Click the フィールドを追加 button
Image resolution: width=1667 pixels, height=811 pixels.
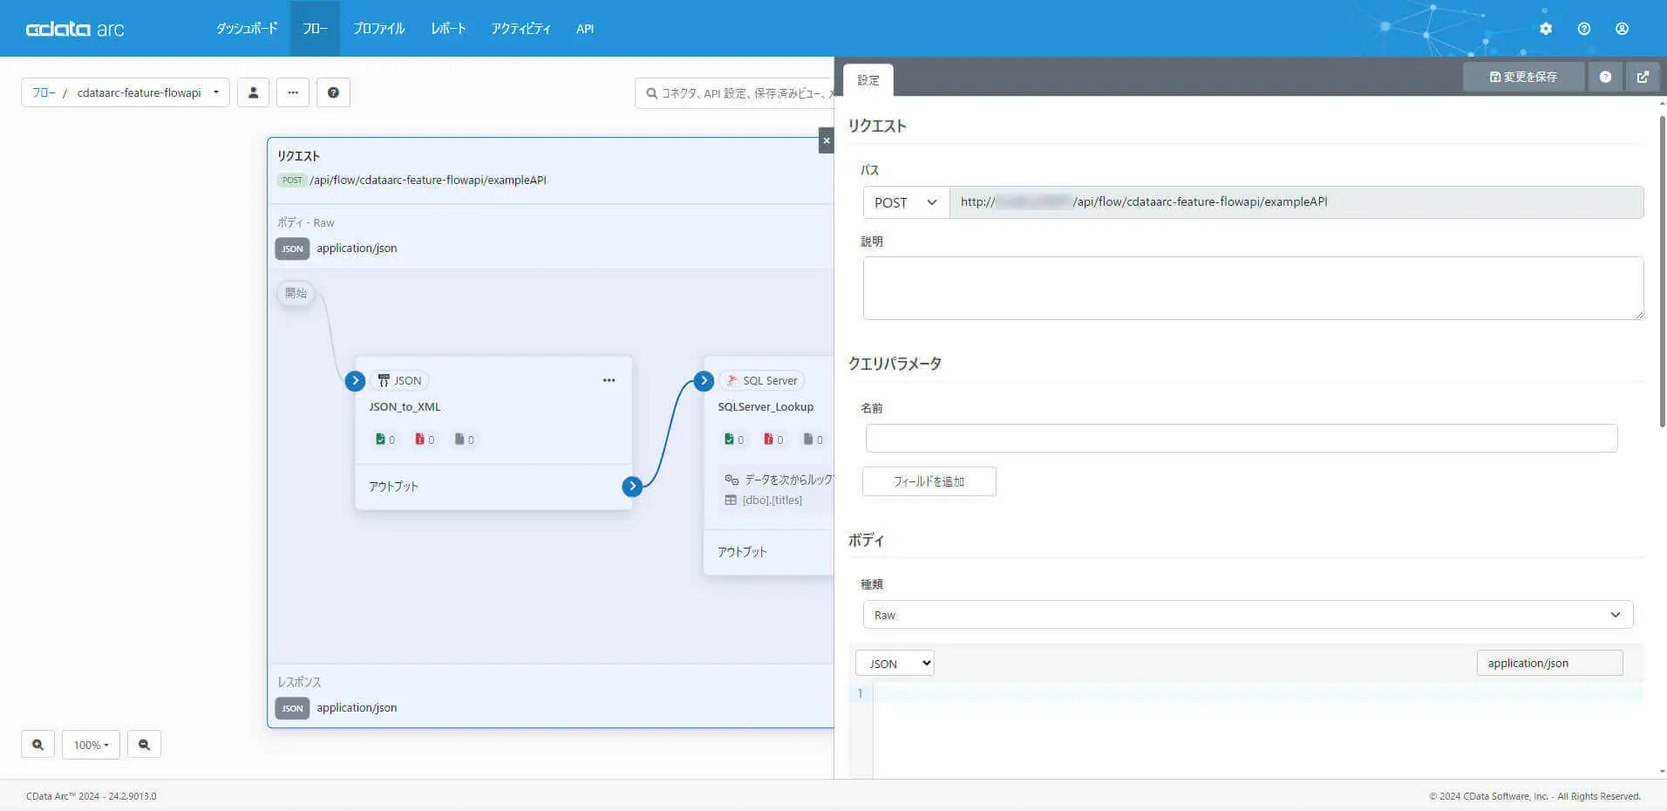tap(929, 481)
